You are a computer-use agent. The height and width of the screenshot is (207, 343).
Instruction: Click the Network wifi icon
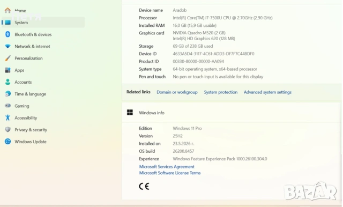pyautogui.click(x=8, y=46)
